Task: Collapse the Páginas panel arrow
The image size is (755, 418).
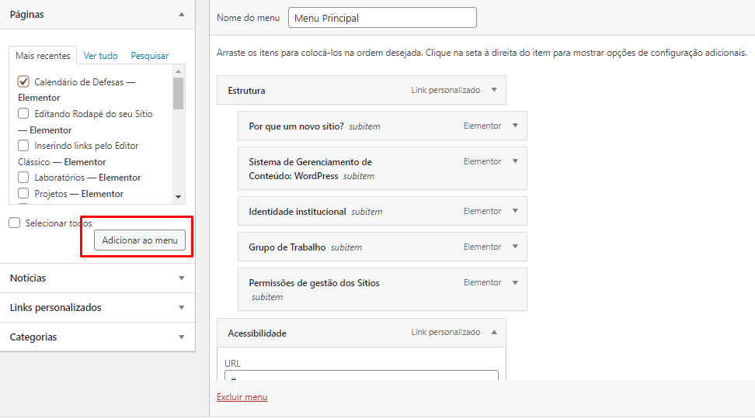Action: pyautogui.click(x=181, y=15)
